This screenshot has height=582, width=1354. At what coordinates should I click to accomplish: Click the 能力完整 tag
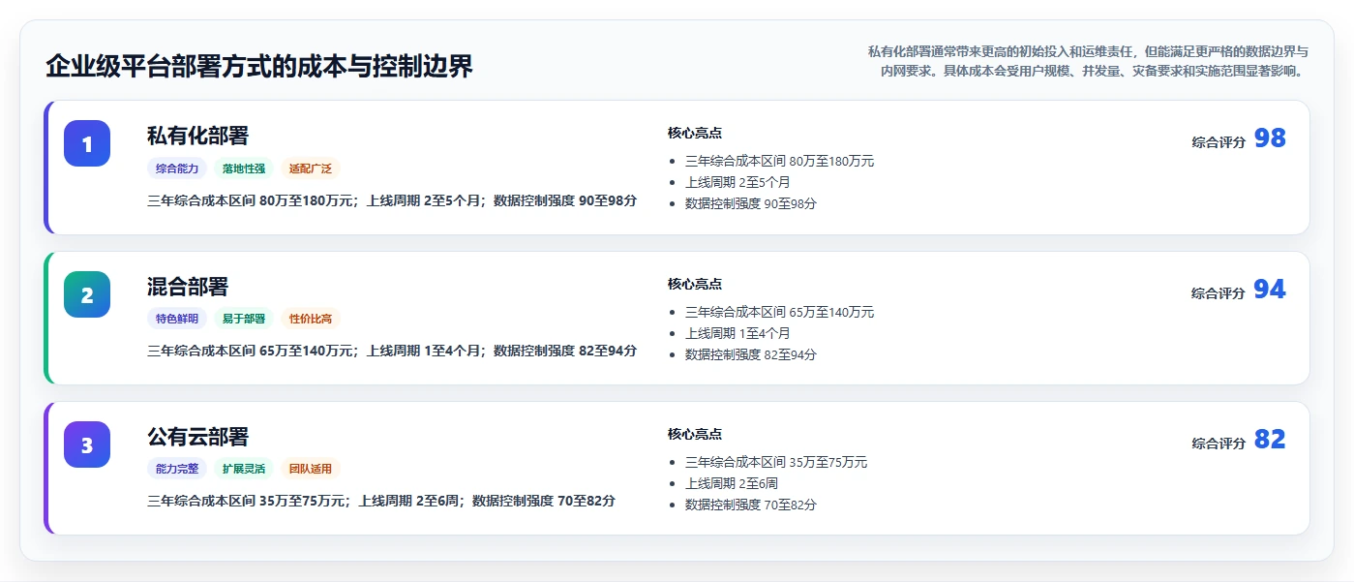177,469
